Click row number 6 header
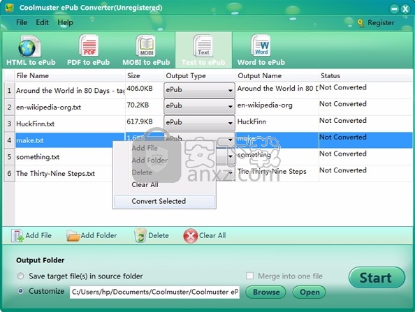415x312 pixels. pyautogui.click(x=10, y=174)
